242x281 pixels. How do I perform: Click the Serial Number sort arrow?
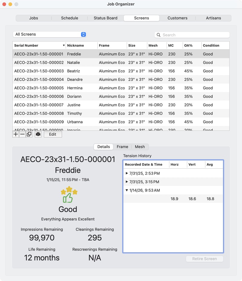coord(64,45)
